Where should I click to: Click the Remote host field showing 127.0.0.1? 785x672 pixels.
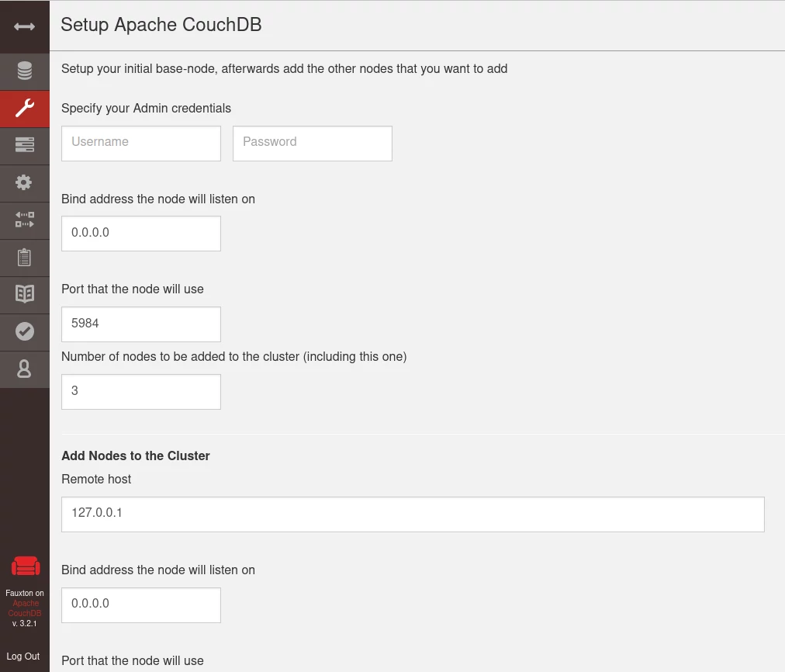412,514
